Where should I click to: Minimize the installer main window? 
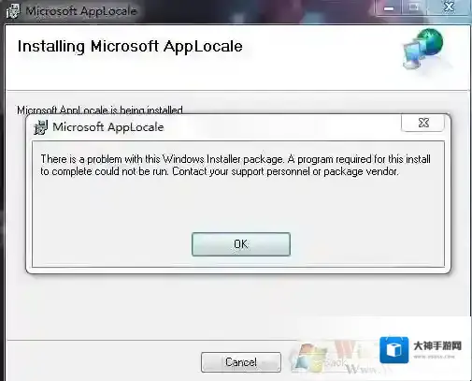[x=389, y=7]
